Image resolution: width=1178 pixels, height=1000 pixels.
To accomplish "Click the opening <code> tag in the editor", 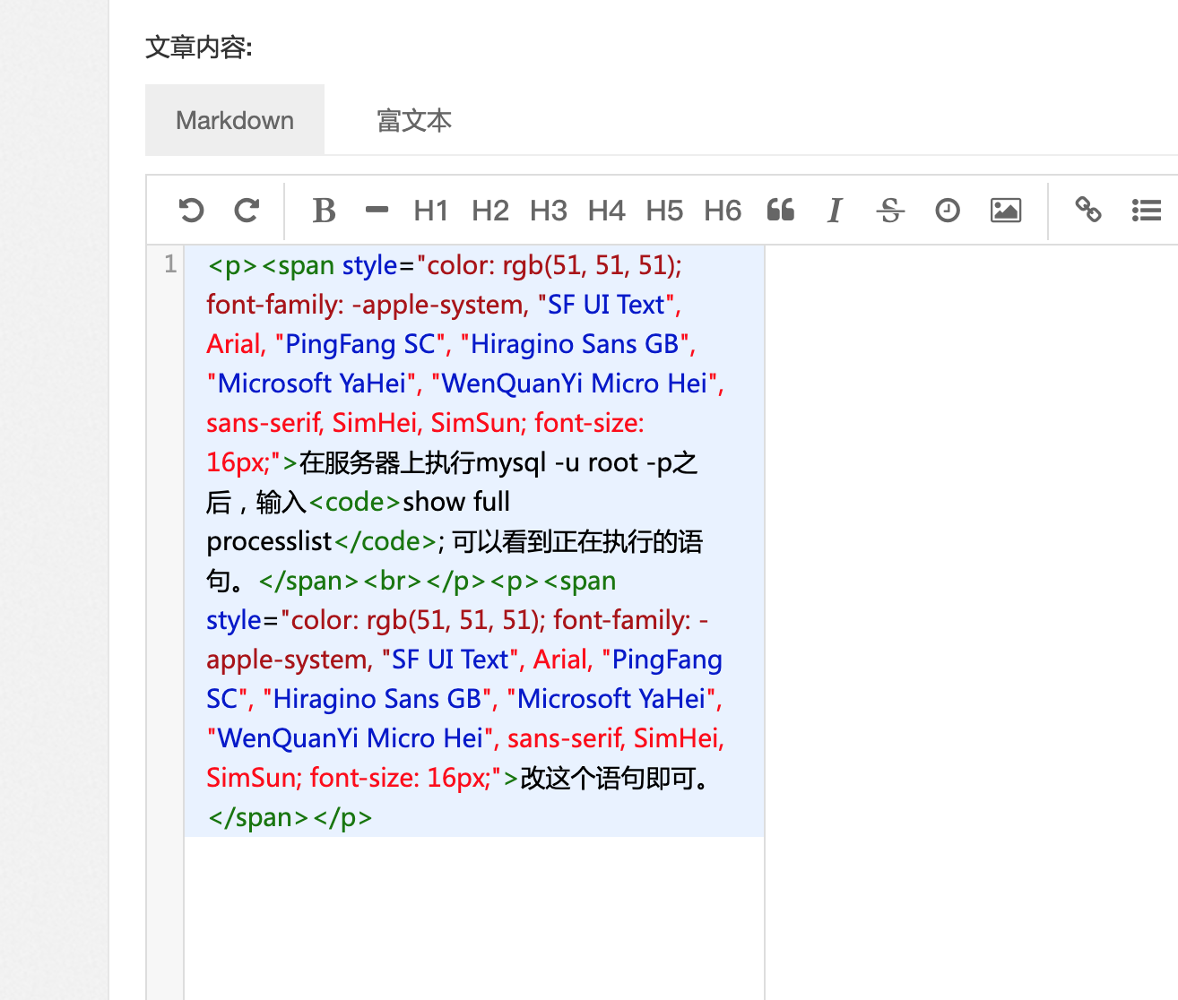I will click(355, 502).
